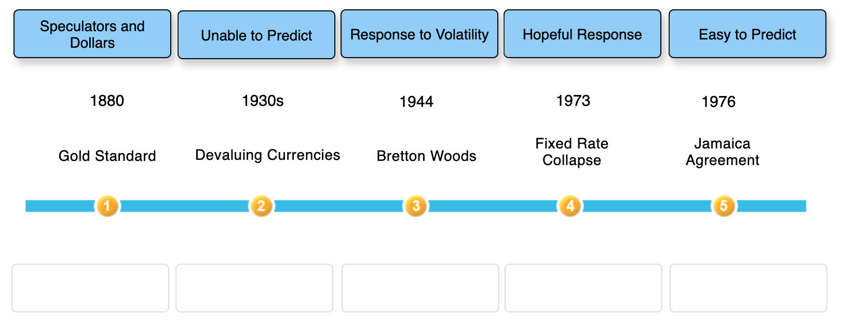Click the 1944 year label
Screen dimensions: 842x328
tap(416, 102)
